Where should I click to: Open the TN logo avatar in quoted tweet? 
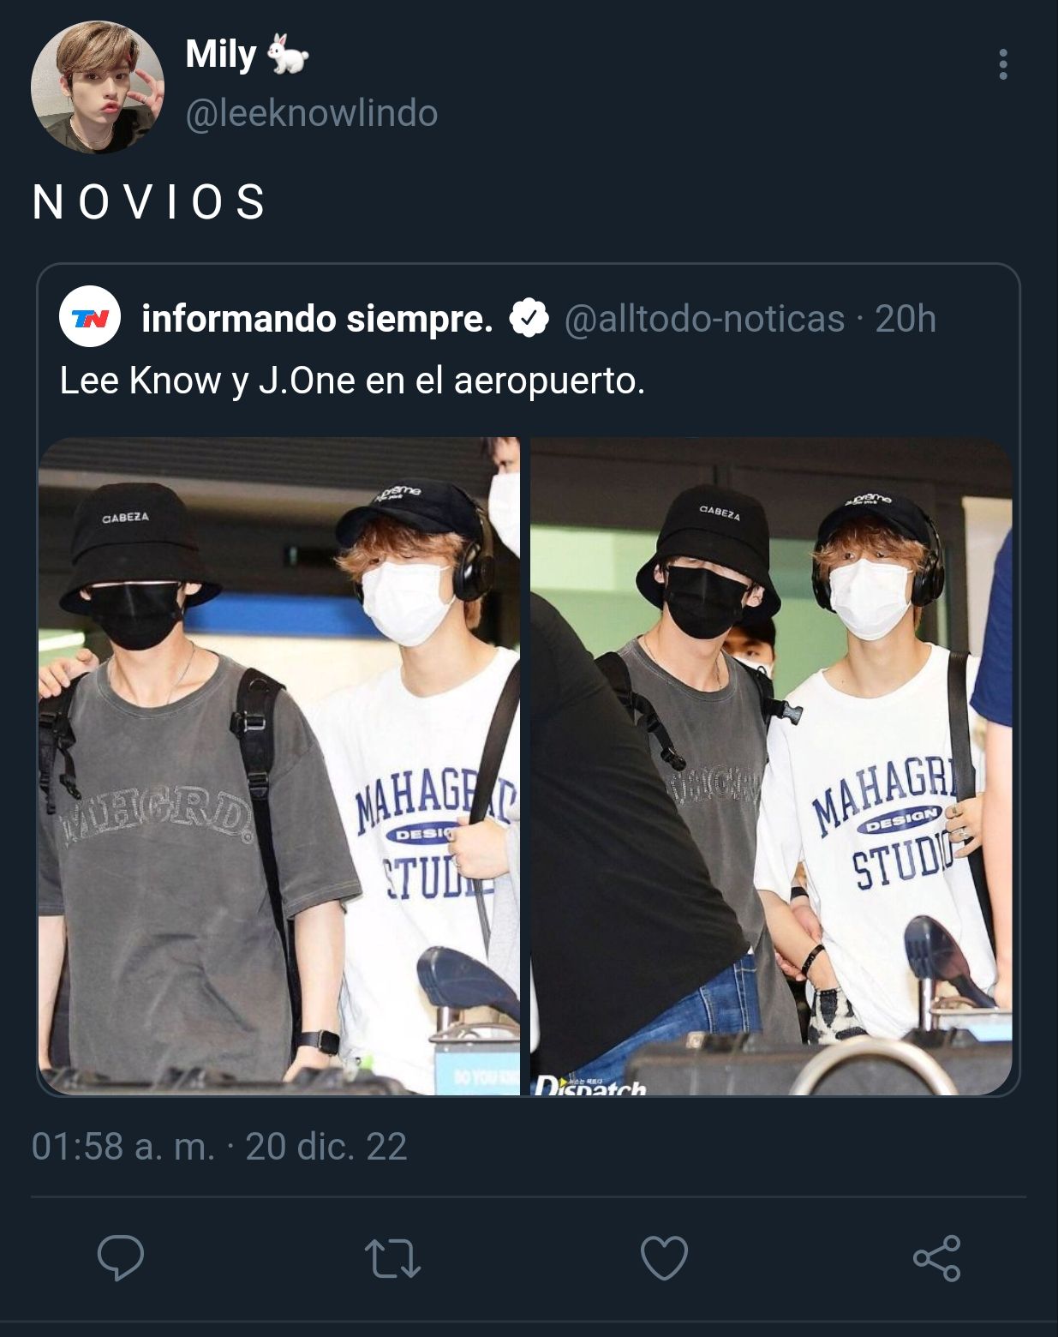tap(89, 318)
